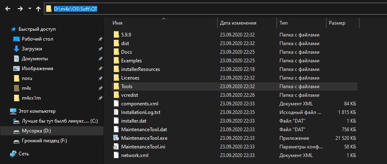
Task: Select the installer.dat file
Action: 134,121
